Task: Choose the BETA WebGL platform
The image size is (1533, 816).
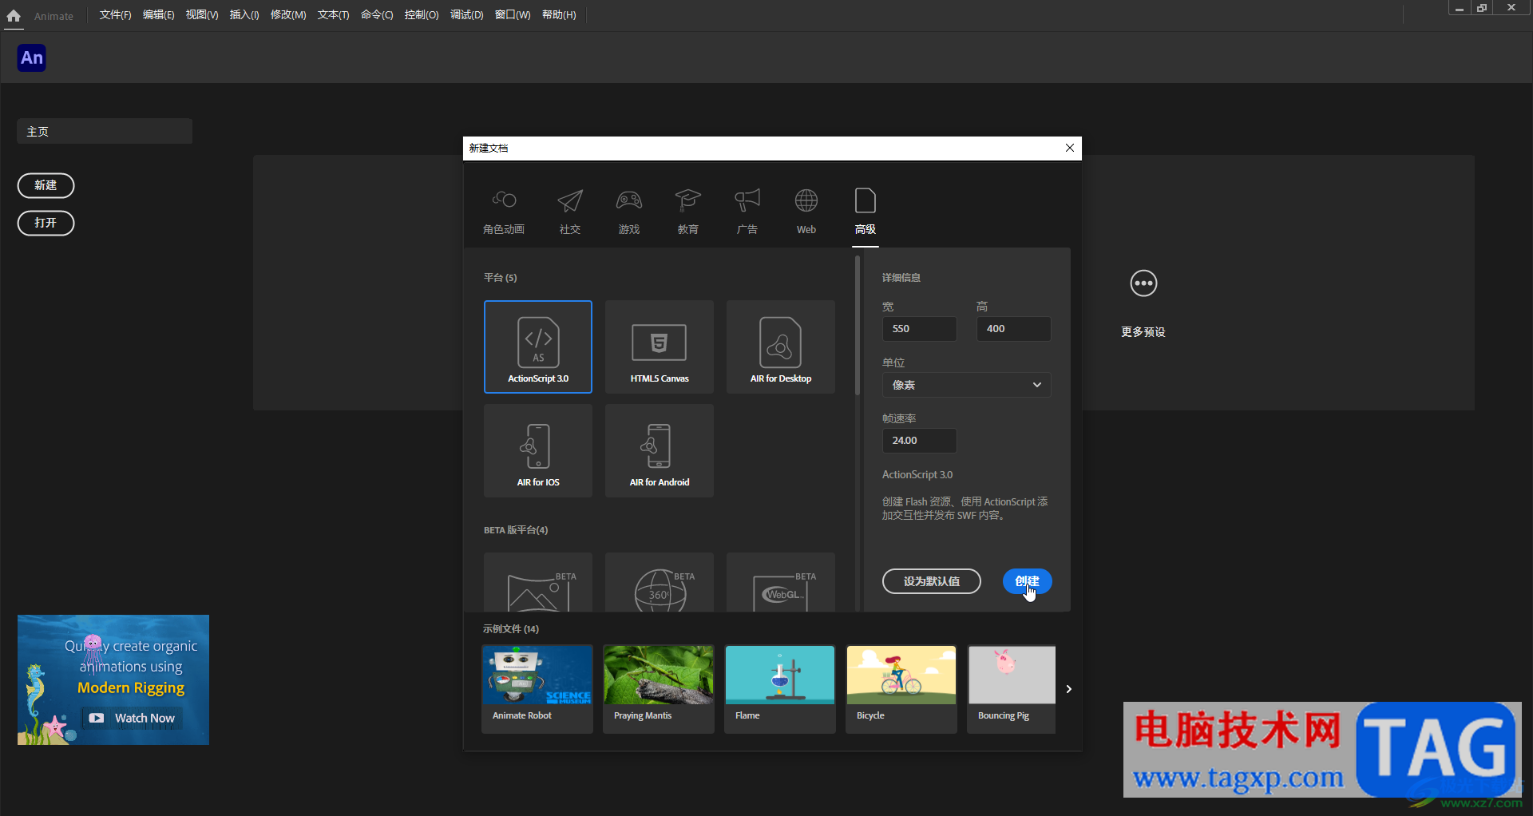Action: pos(781,582)
